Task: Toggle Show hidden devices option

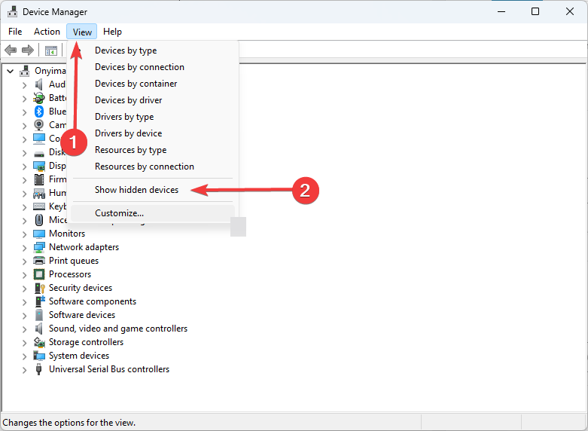Action: pos(136,190)
